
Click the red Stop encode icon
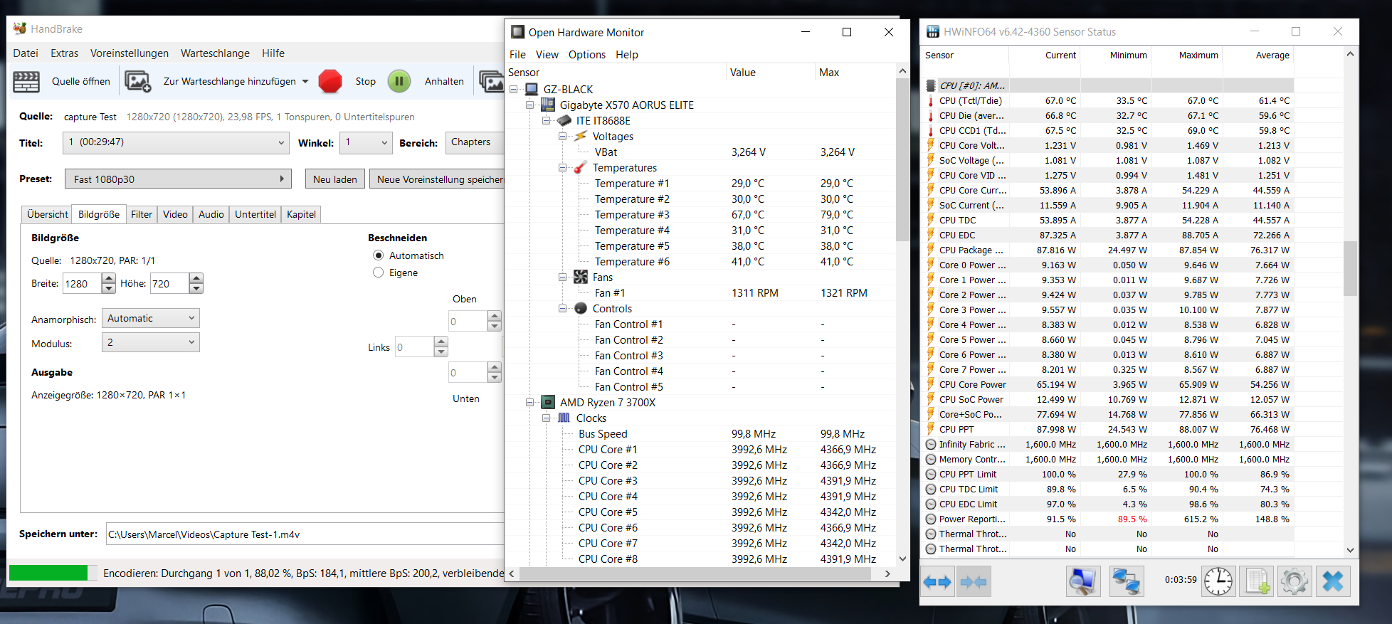tap(329, 81)
